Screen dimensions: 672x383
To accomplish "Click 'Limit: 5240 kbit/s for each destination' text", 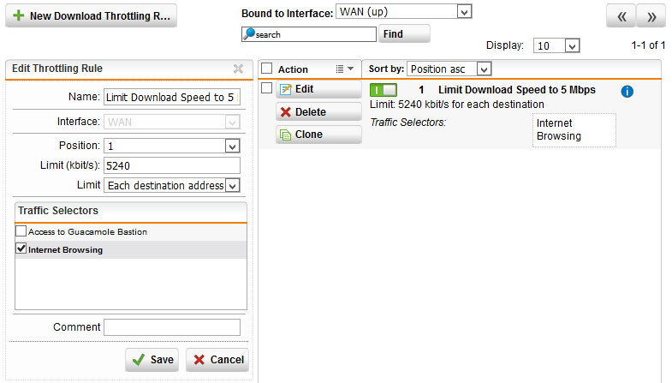I will click(x=457, y=105).
